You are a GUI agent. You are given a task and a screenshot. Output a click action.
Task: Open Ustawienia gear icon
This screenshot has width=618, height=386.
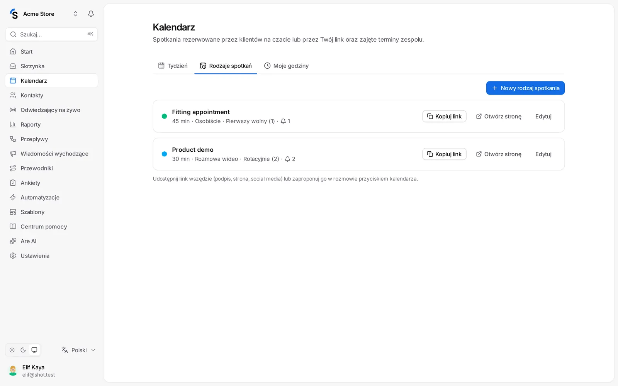coord(13,256)
